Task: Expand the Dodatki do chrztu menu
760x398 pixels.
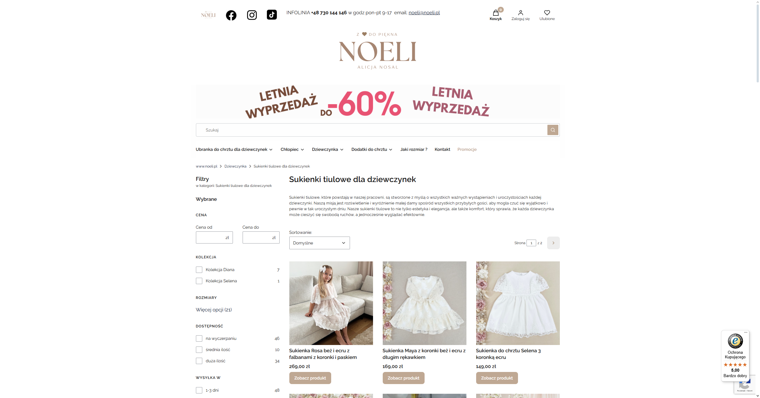Action: click(372, 149)
